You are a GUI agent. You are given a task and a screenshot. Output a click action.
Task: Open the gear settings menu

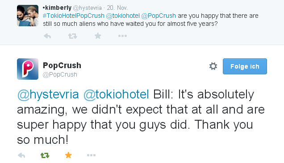click(213, 66)
